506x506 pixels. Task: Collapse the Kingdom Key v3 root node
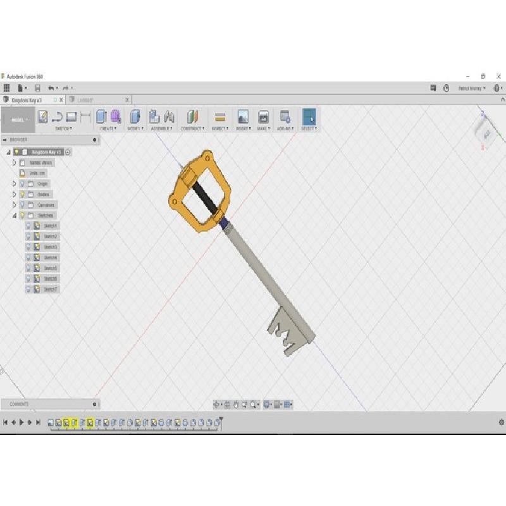[x=9, y=152]
